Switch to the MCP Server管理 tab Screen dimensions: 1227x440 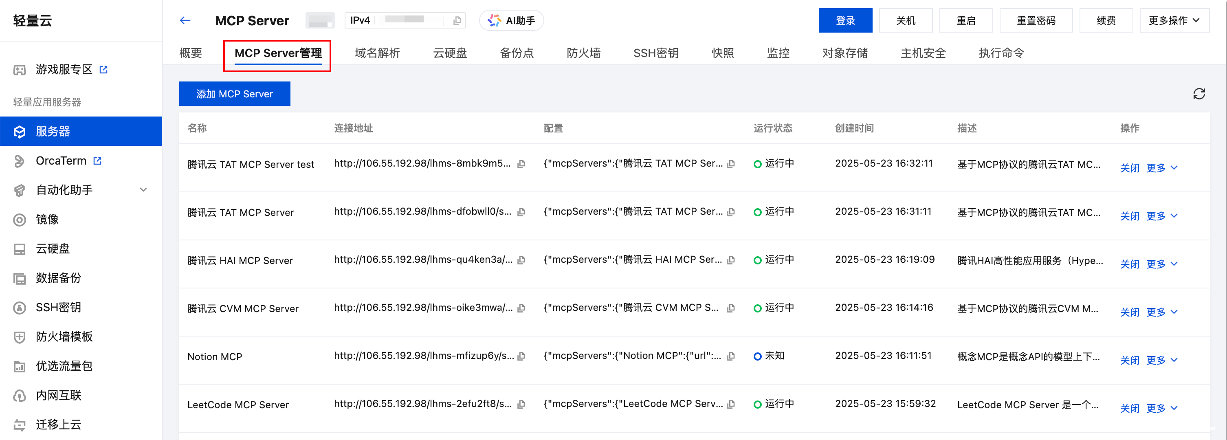coord(278,53)
